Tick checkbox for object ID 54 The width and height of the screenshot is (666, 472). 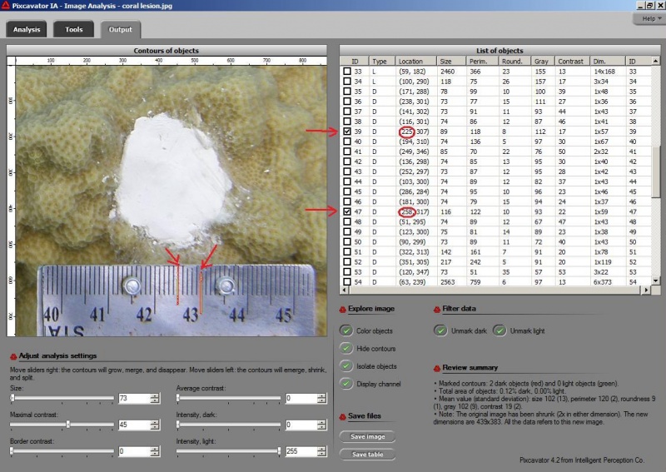(x=347, y=281)
